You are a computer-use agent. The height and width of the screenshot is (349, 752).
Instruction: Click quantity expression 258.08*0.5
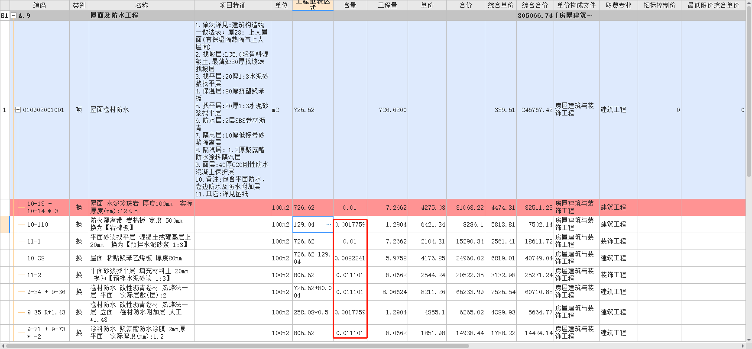point(313,312)
